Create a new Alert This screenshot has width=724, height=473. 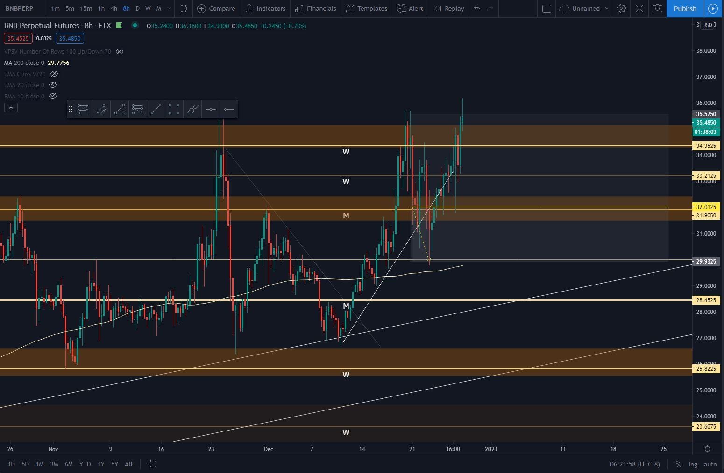point(410,8)
